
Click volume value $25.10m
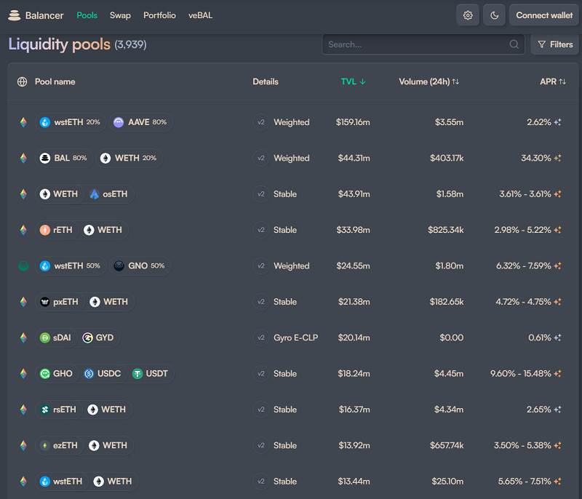(447, 482)
